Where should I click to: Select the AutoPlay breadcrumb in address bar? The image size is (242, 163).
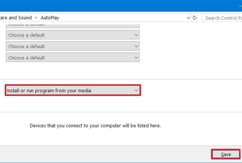coord(50,18)
